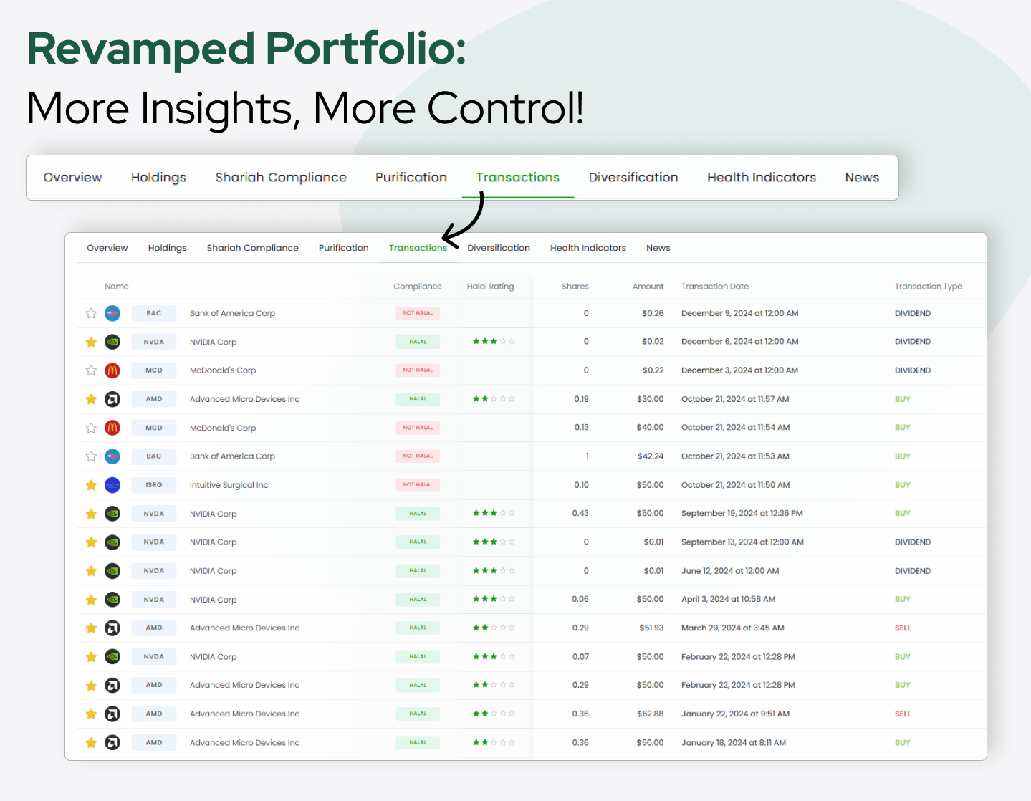The image size is (1031, 801).
Task: Open Diversification in the large upper tab bar
Action: point(633,177)
